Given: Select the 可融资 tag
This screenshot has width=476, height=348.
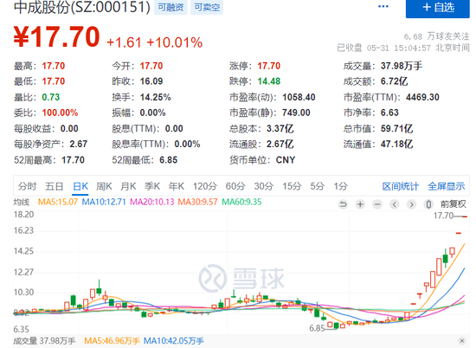Looking at the screenshot, I should pyautogui.click(x=170, y=7).
